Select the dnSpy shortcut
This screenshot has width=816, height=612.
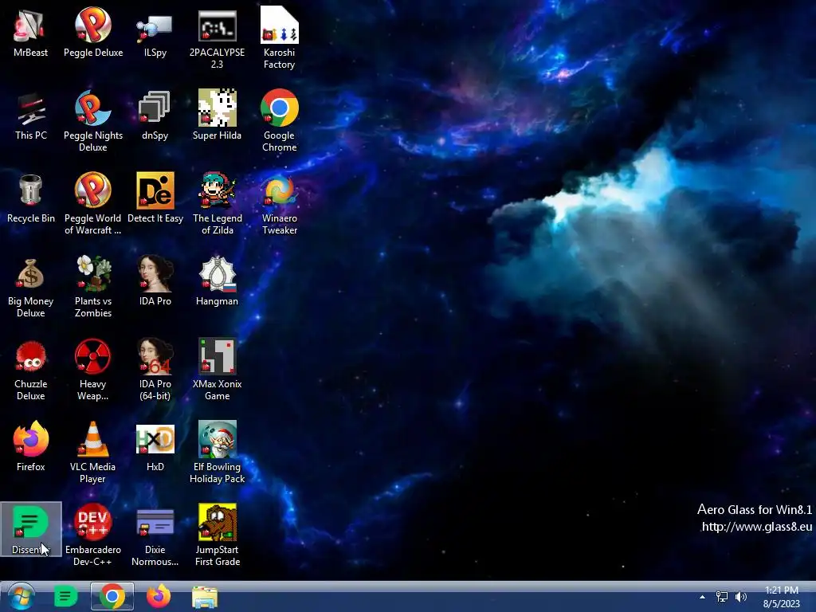click(x=155, y=116)
